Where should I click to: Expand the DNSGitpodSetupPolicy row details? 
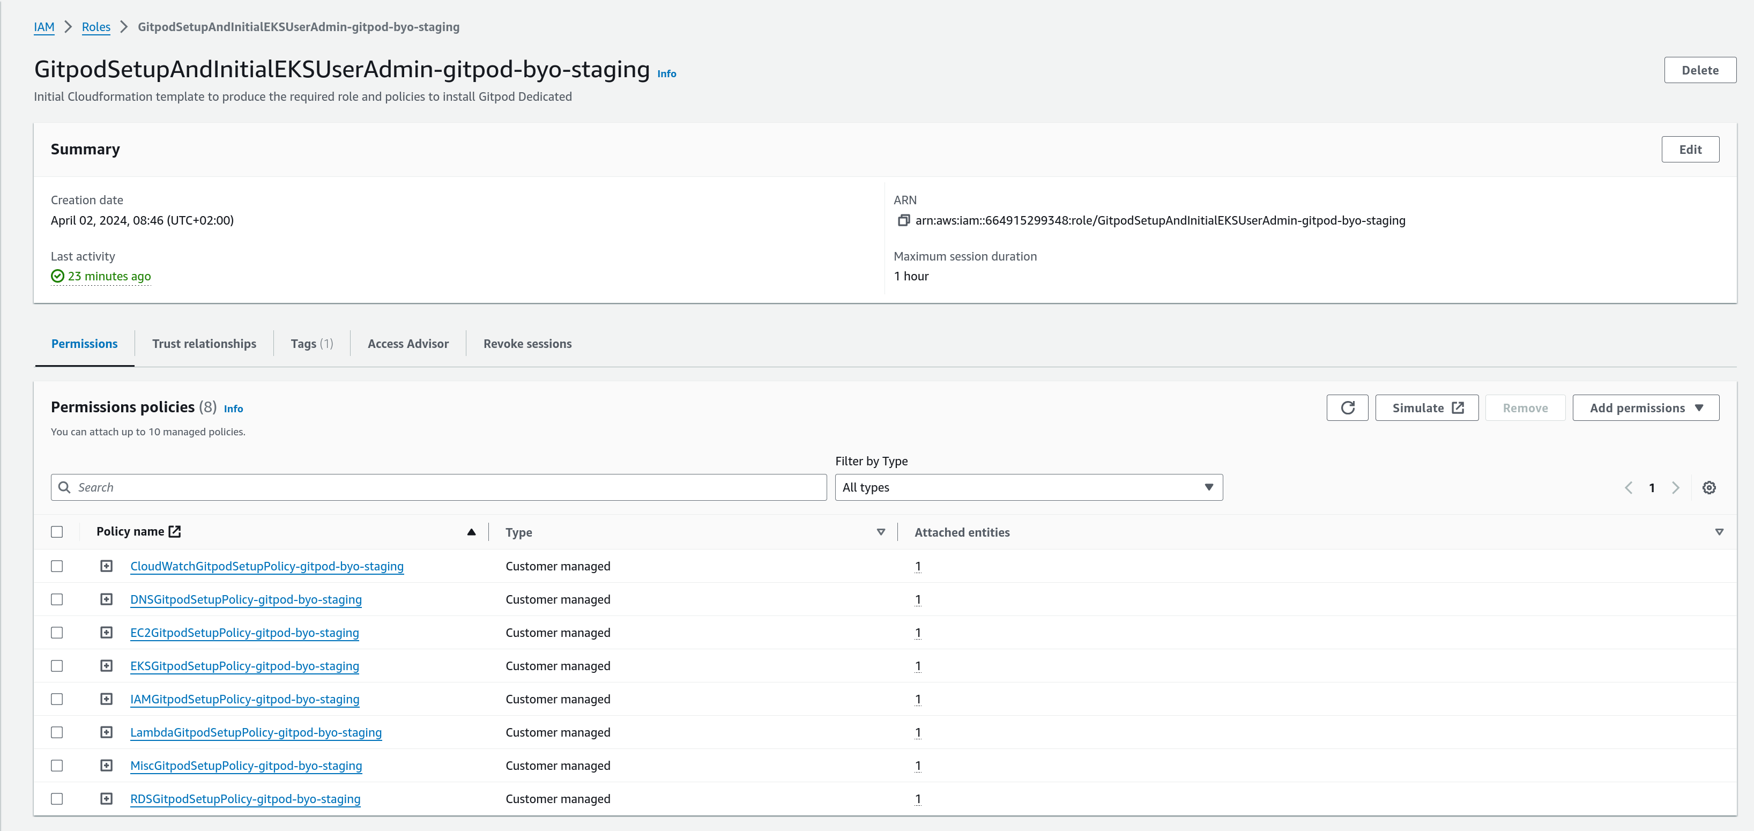coord(106,599)
